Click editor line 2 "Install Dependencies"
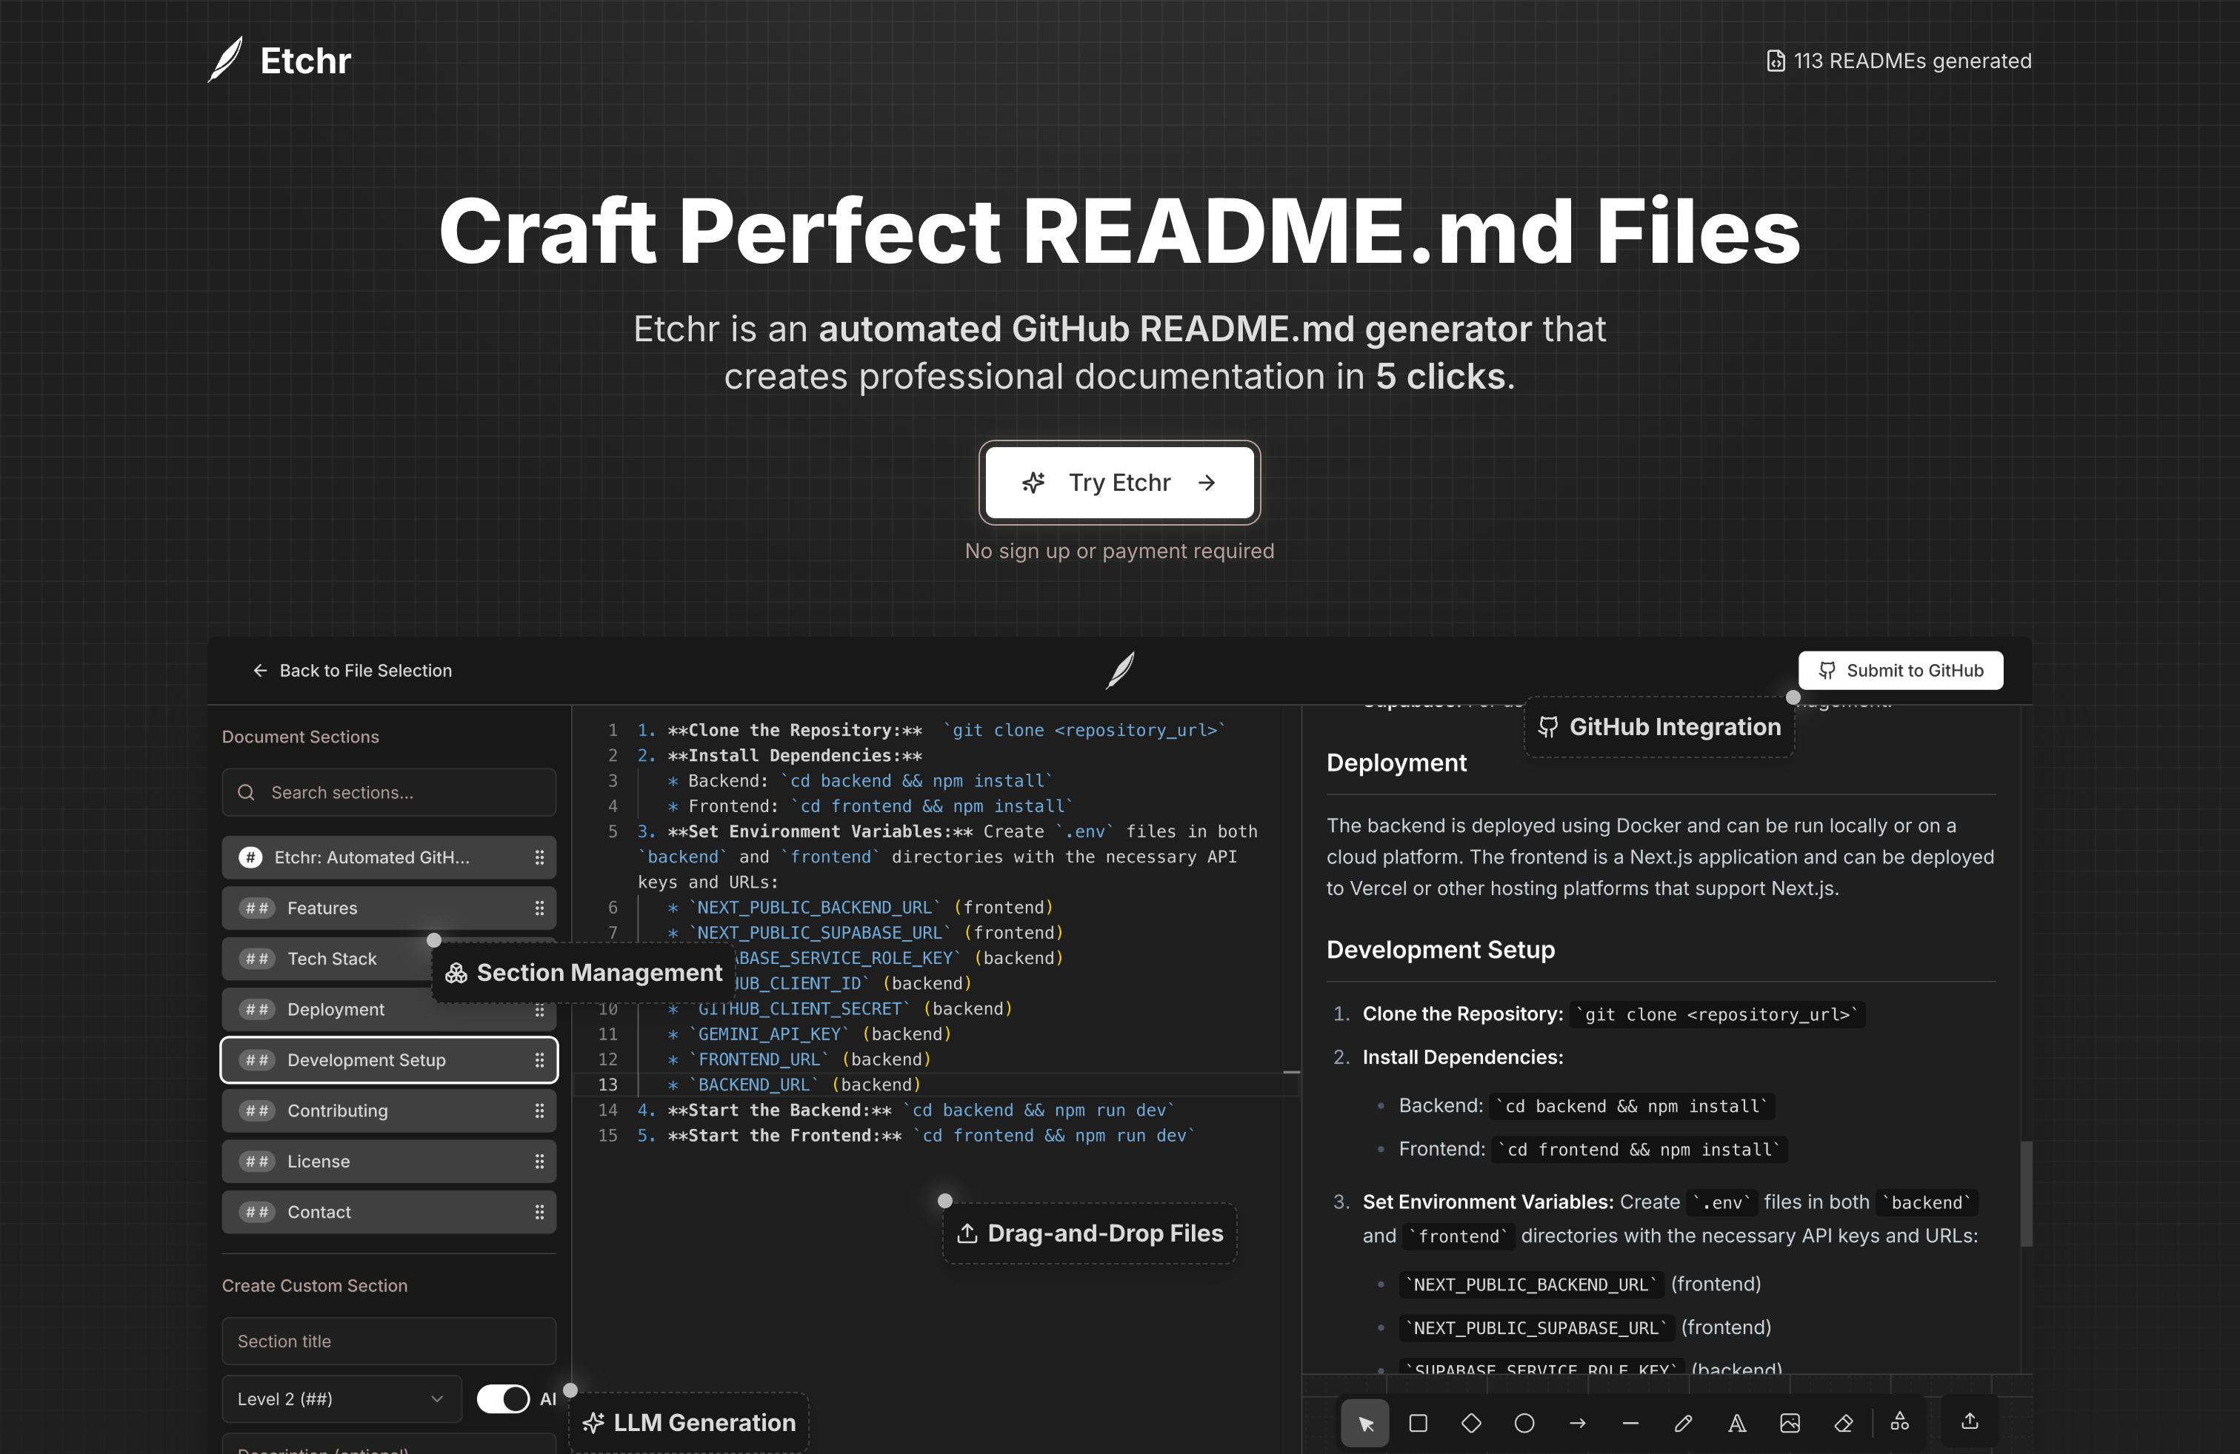 (780, 755)
